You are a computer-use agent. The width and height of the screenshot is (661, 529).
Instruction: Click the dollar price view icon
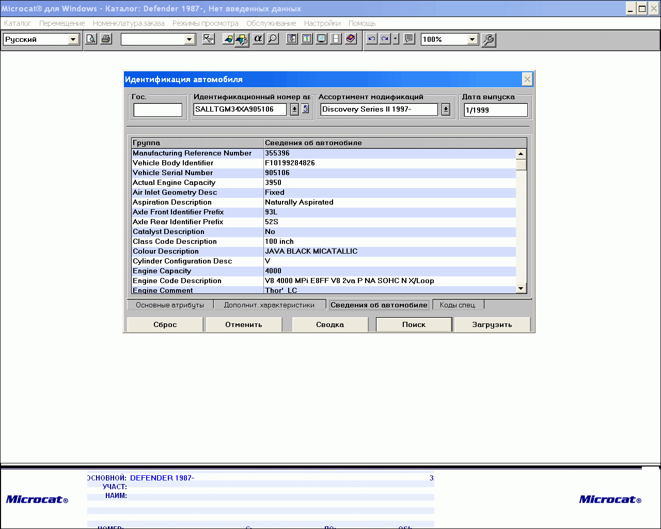point(307,39)
